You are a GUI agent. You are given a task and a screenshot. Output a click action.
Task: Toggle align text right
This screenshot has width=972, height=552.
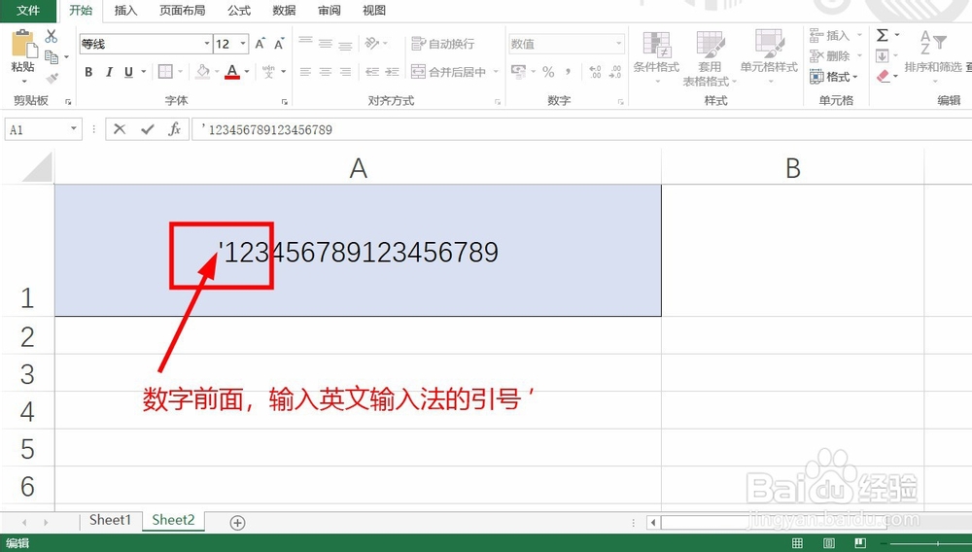(x=345, y=72)
